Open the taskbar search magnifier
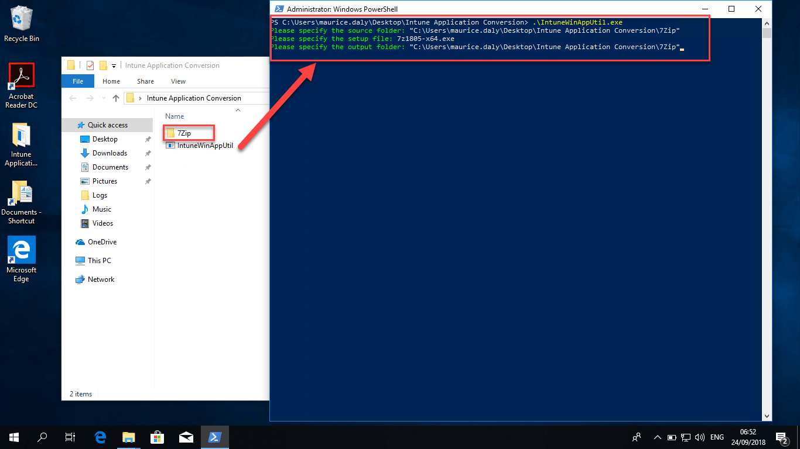Screen dimensions: 800x449 (x=42, y=437)
